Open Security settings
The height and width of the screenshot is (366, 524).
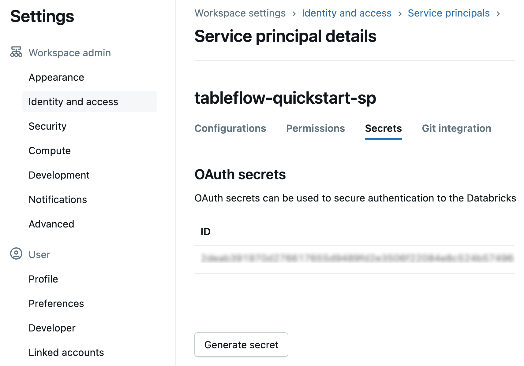point(47,126)
